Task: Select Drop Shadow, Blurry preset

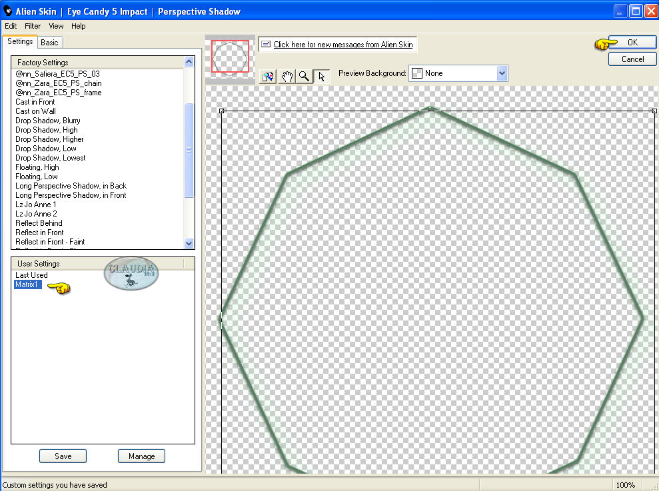Action: pos(48,121)
